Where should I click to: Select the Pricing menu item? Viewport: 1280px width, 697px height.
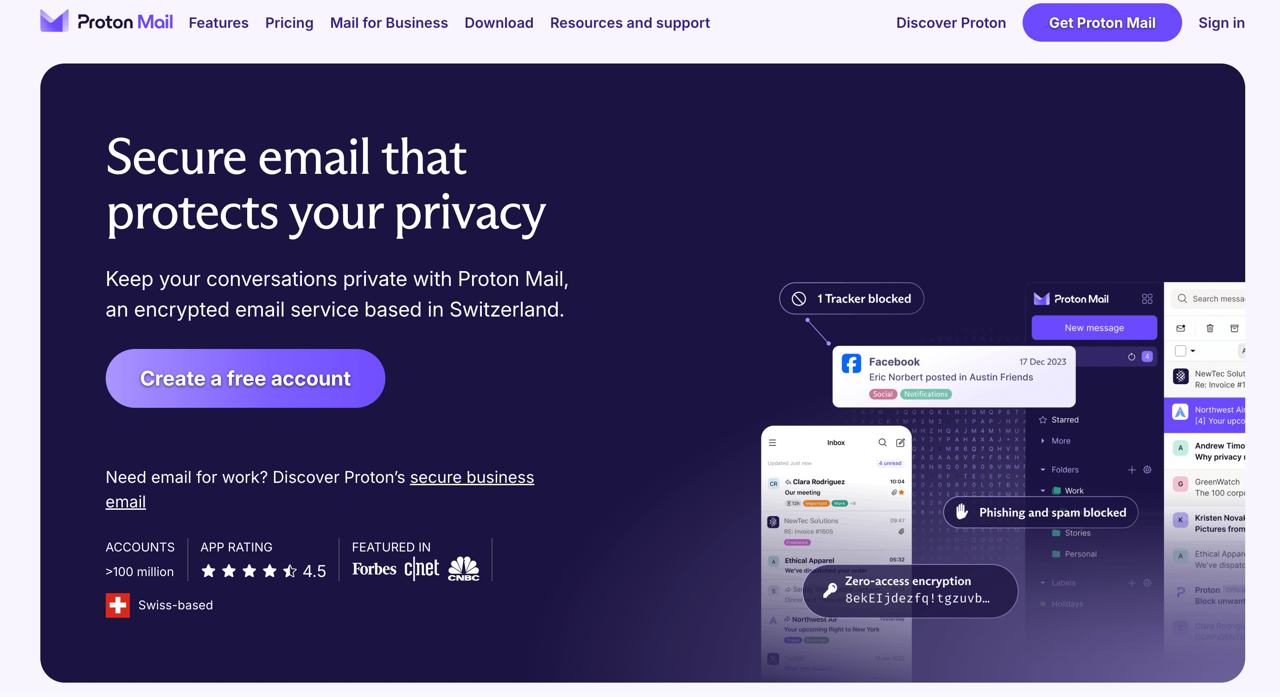(x=290, y=23)
